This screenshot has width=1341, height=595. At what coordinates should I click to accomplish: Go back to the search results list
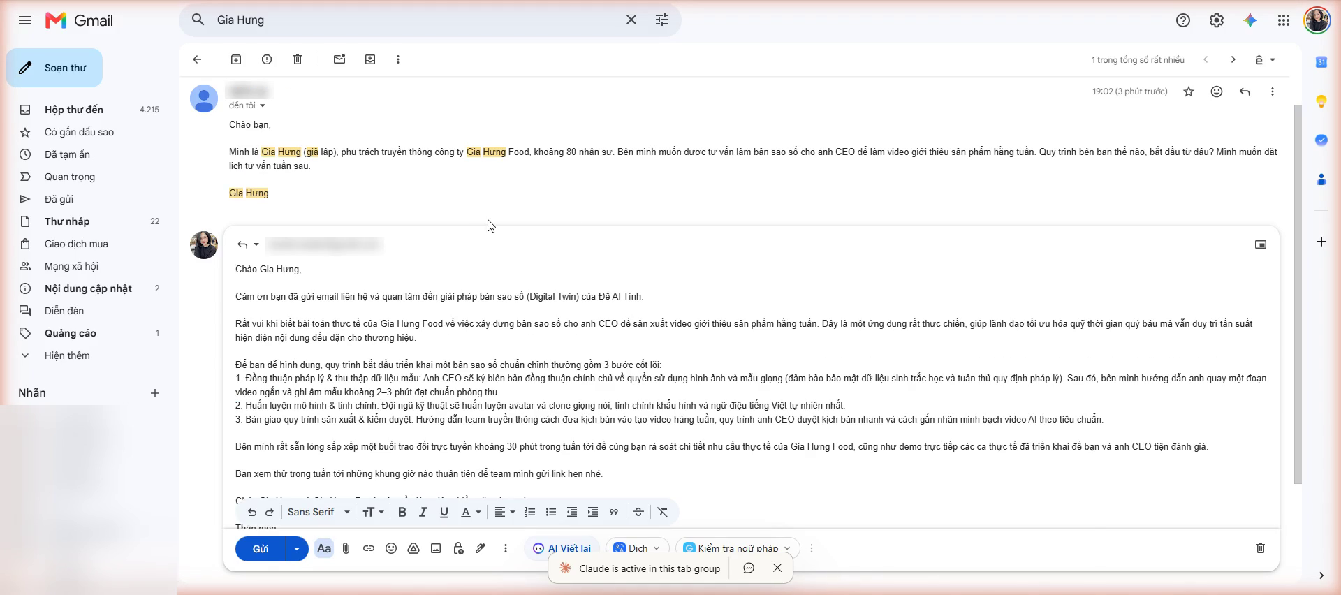[197, 59]
